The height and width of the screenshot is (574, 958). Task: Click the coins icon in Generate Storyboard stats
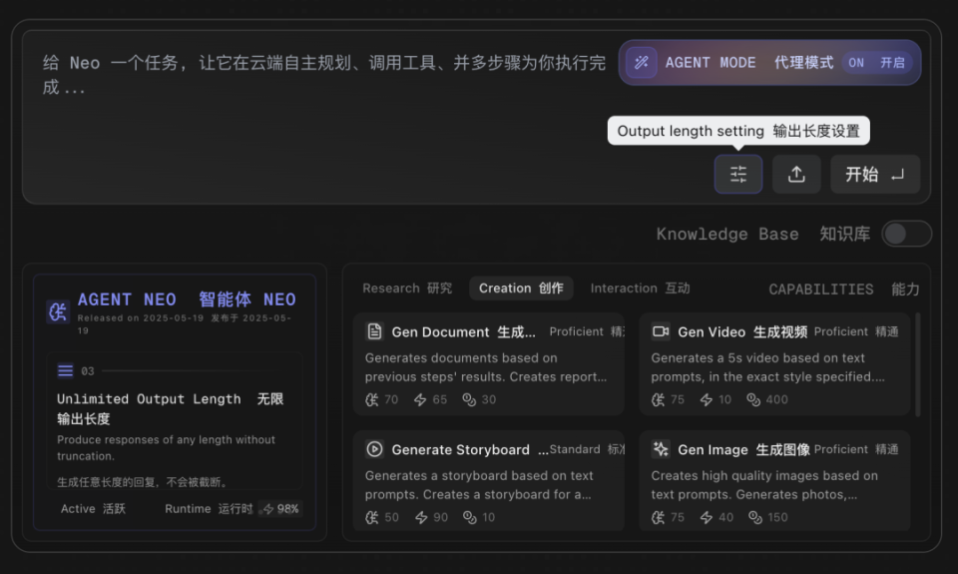(x=469, y=518)
